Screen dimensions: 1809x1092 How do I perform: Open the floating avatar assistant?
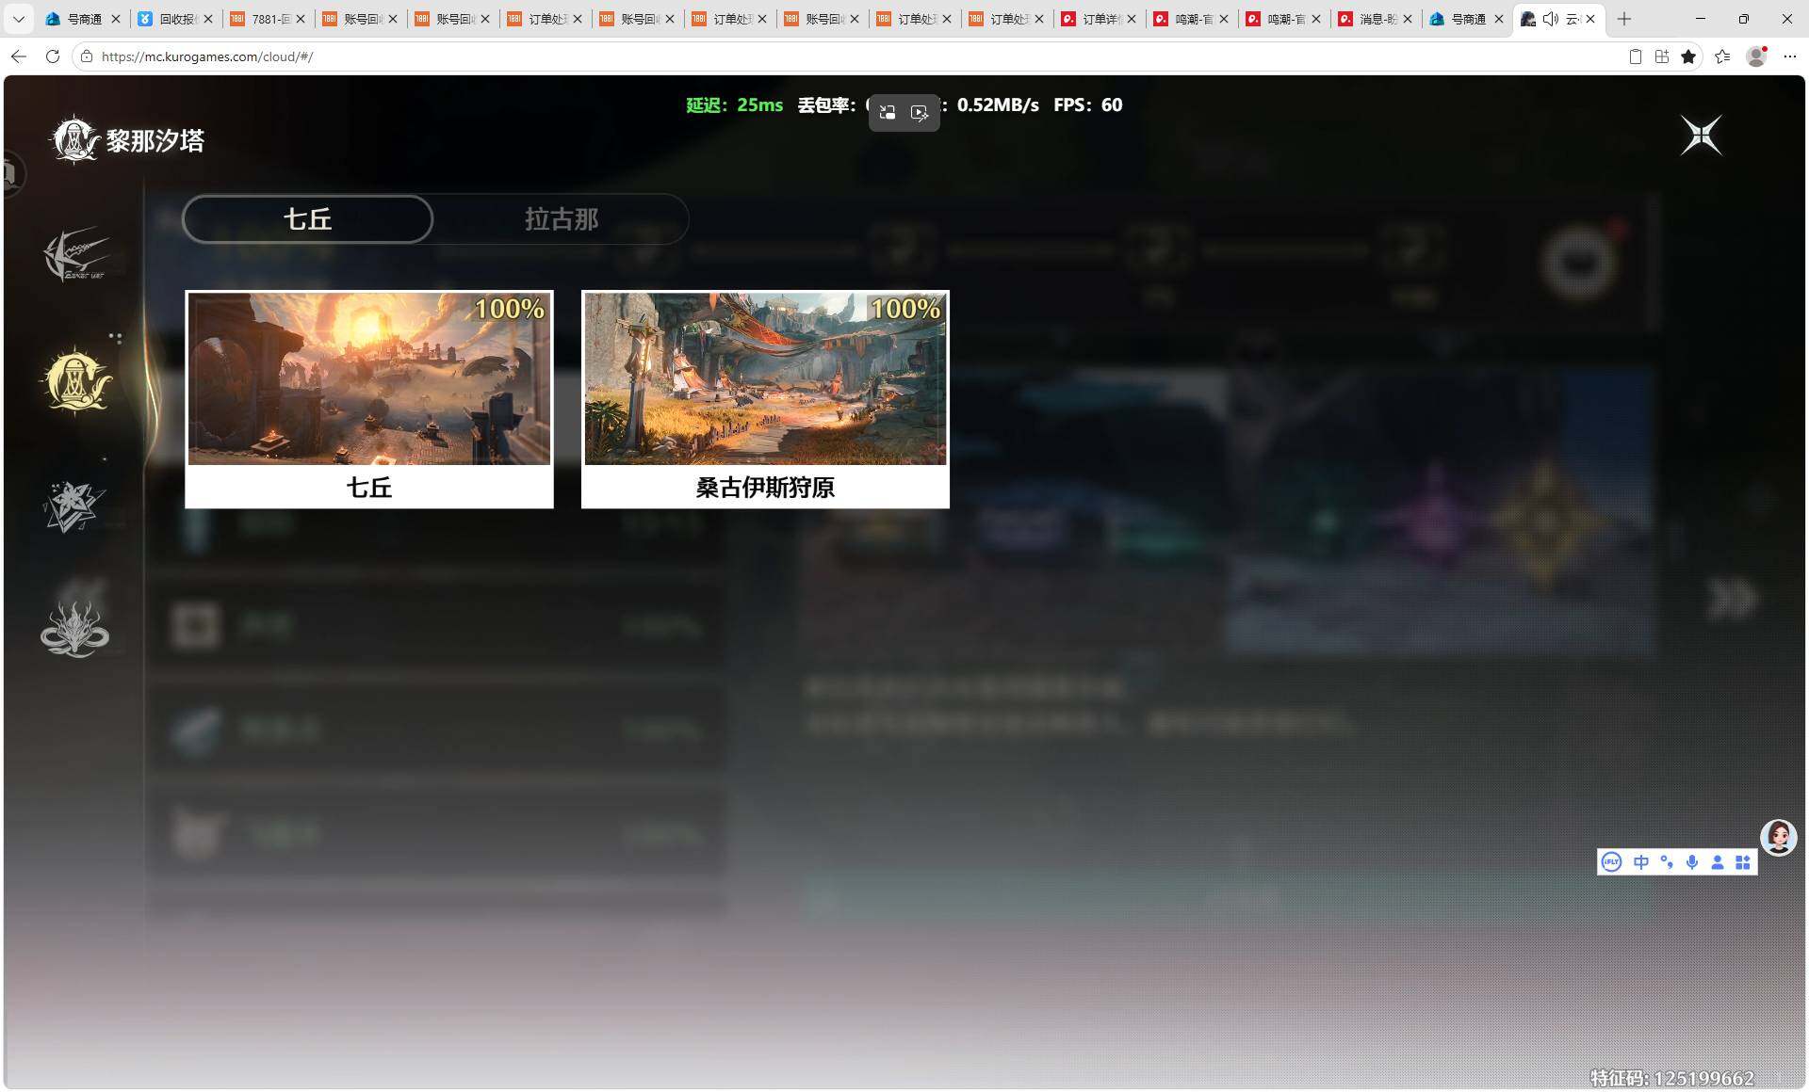click(1779, 837)
